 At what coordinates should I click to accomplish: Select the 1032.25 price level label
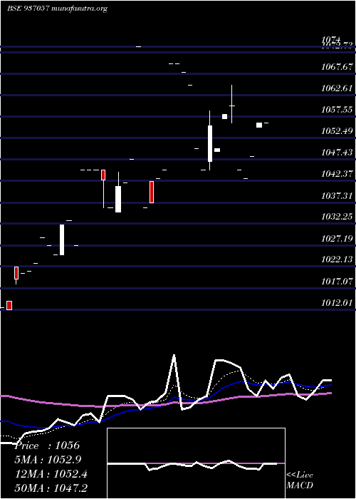point(337,217)
